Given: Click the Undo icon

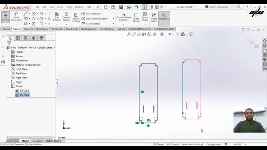Looking at the screenshot, I should coord(136,7).
